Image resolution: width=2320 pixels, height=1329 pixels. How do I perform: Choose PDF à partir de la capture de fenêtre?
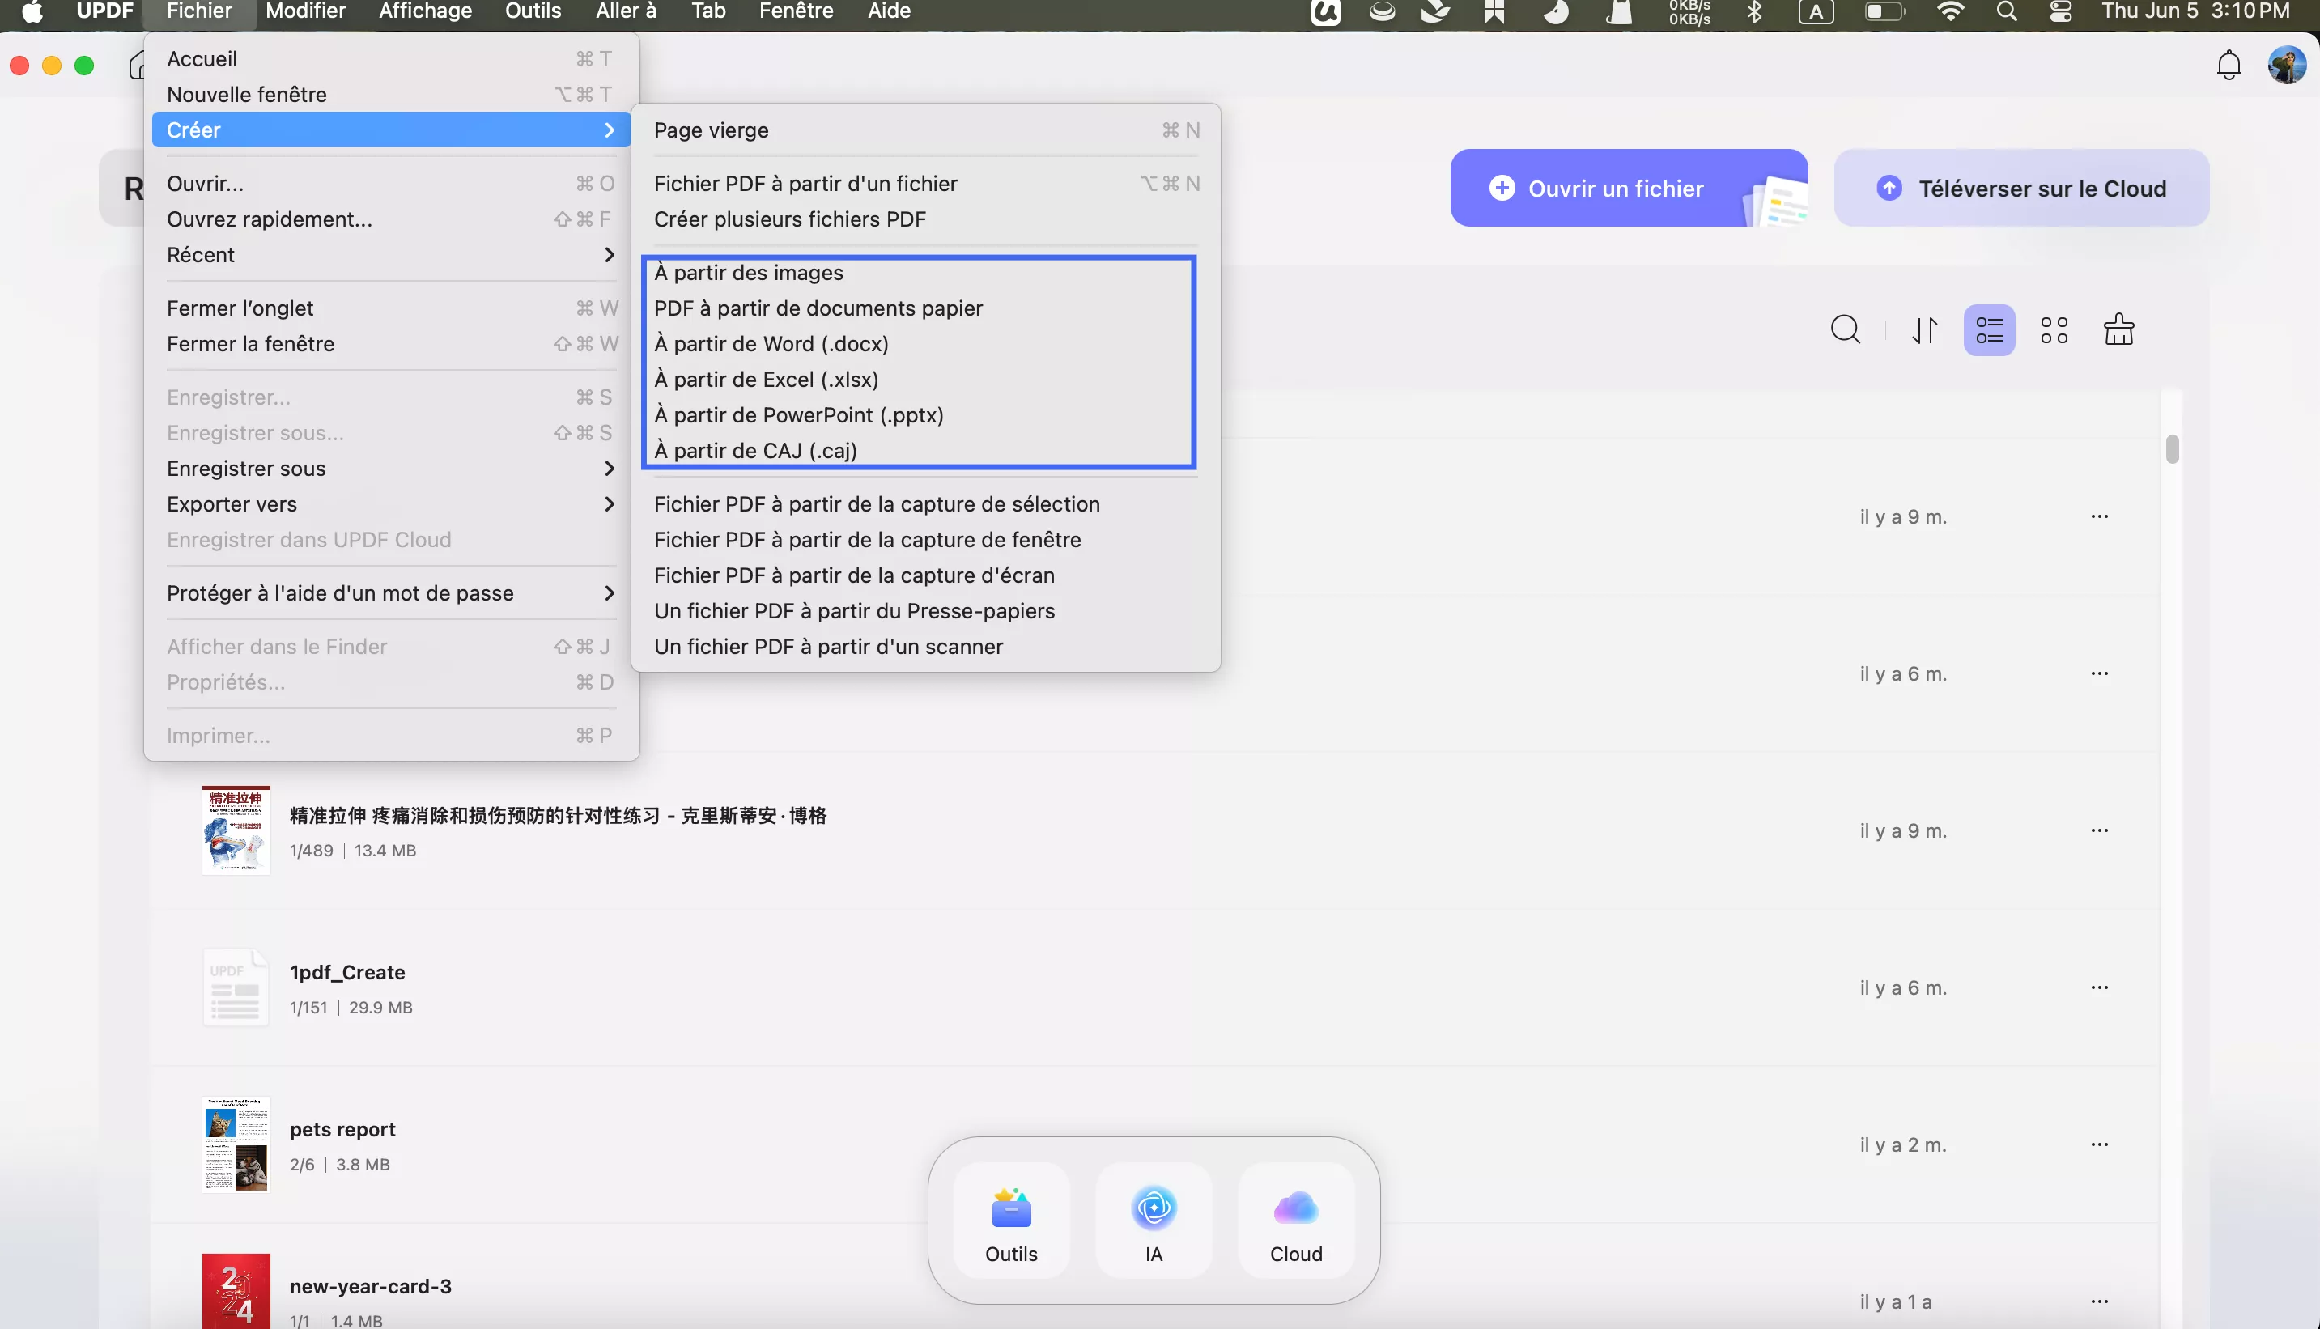925,539
